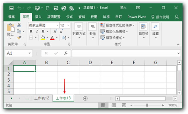Click the formula bar input
This screenshot has width=188, height=114.
(125, 53)
